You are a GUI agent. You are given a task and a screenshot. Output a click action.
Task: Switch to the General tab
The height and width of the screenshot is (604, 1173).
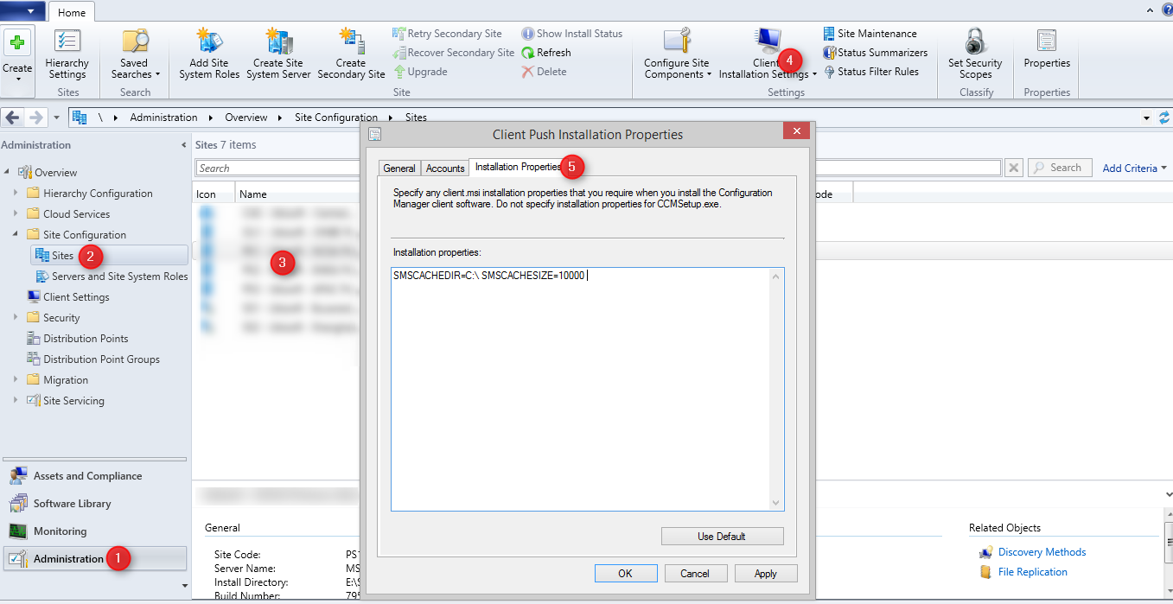pos(399,168)
